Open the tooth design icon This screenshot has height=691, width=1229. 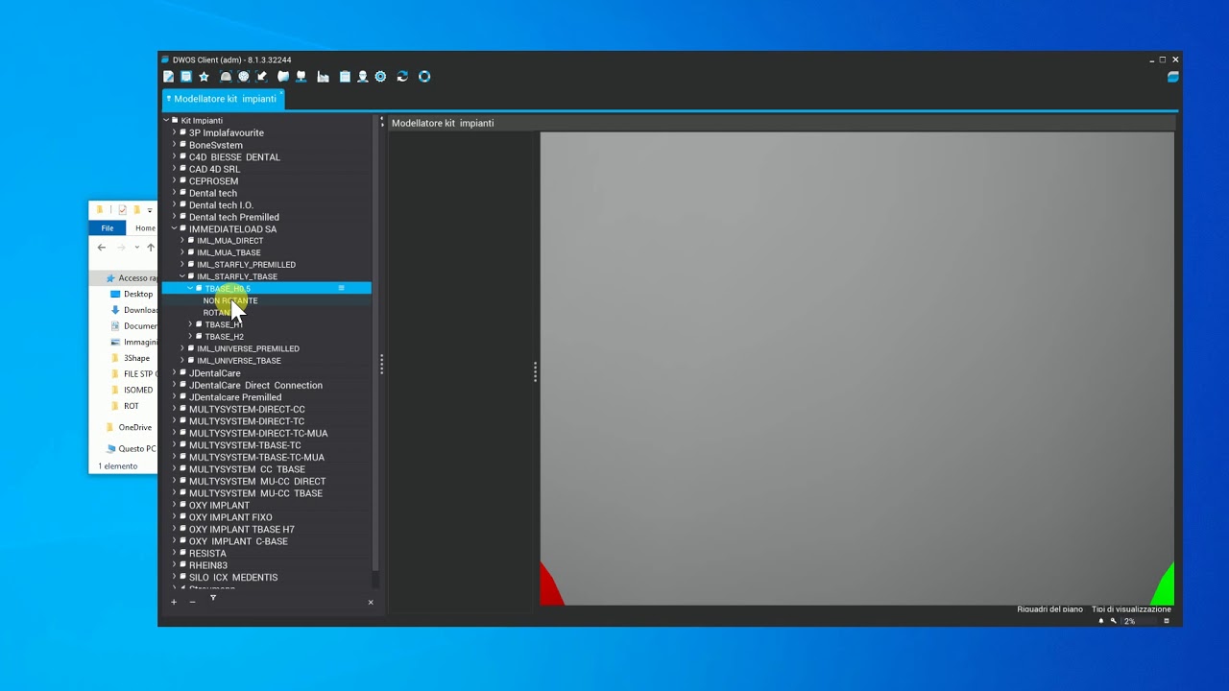pyautogui.click(x=283, y=77)
